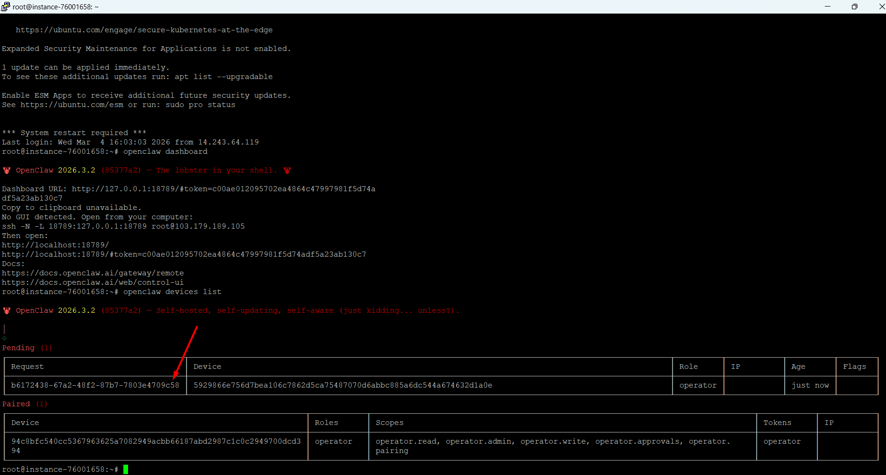Click the PuTTY icon in title bar

(x=6, y=7)
